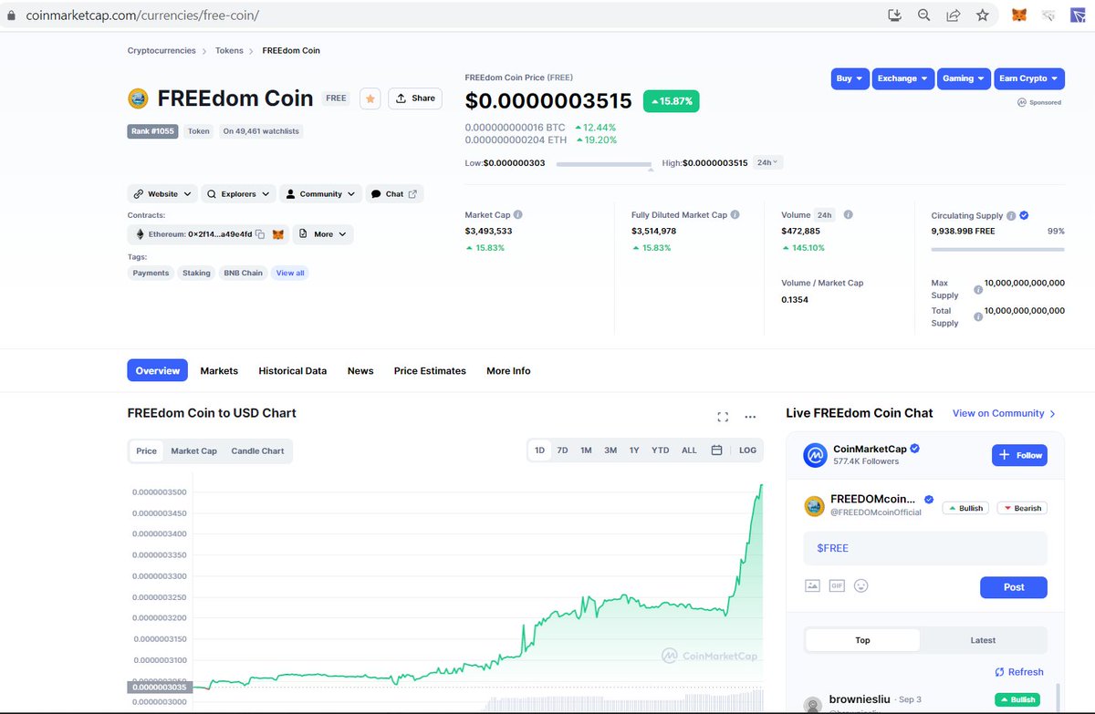This screenshot has width=1095, height=714.
Task: Click the Max Supply info icon
Action: (x=978, y=289)
